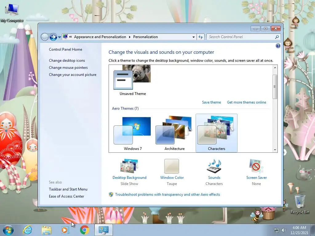
Task: Click the Forward navigation arrow button
Action: pyautogui.click(x=53, y=37)
